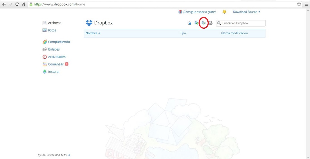310x159 pixels.
Task: Click the share folder icon
Action: pos(204,23)
